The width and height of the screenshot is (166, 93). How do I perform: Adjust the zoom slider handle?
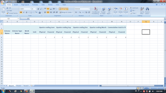(157, 88)
